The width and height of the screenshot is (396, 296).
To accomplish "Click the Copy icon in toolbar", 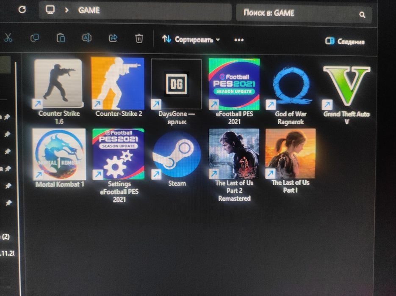I will (x=35, y=38).
